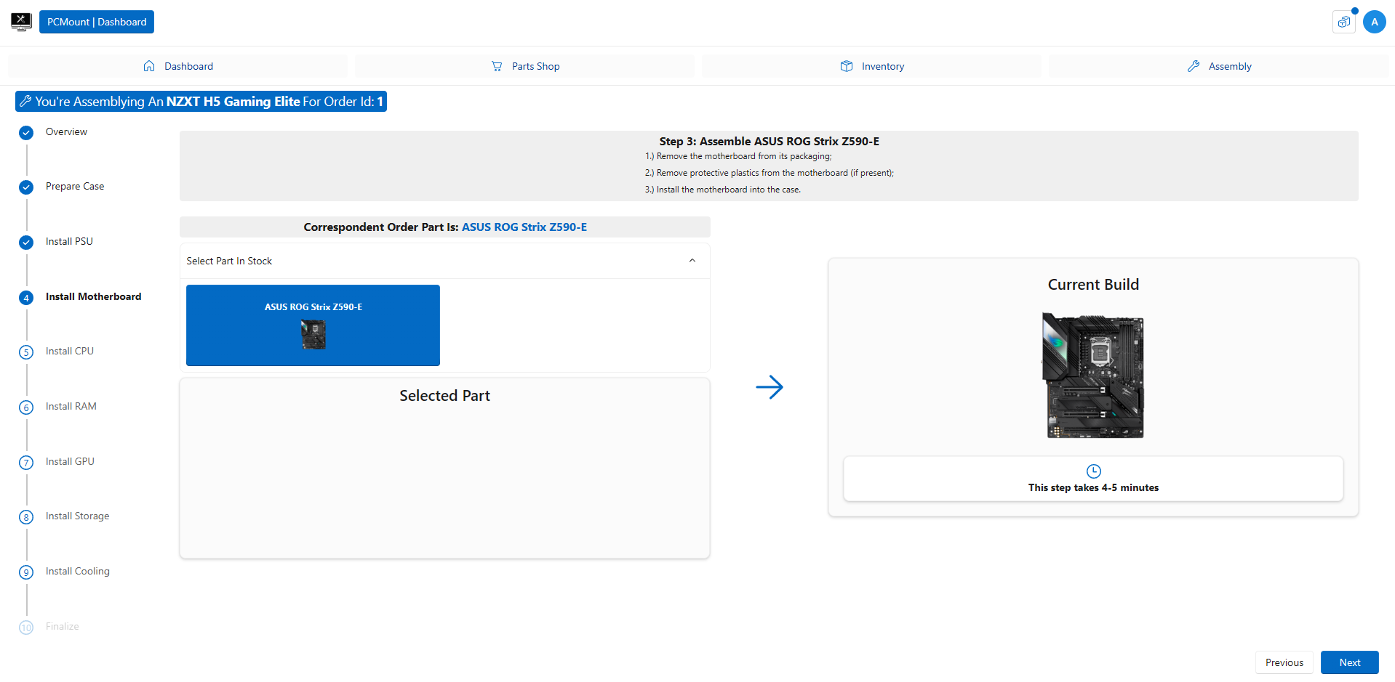Click the Assembly wrench icon
Image resolution: width=1395 pixels, height=682 pixels.
point(1194,66)
